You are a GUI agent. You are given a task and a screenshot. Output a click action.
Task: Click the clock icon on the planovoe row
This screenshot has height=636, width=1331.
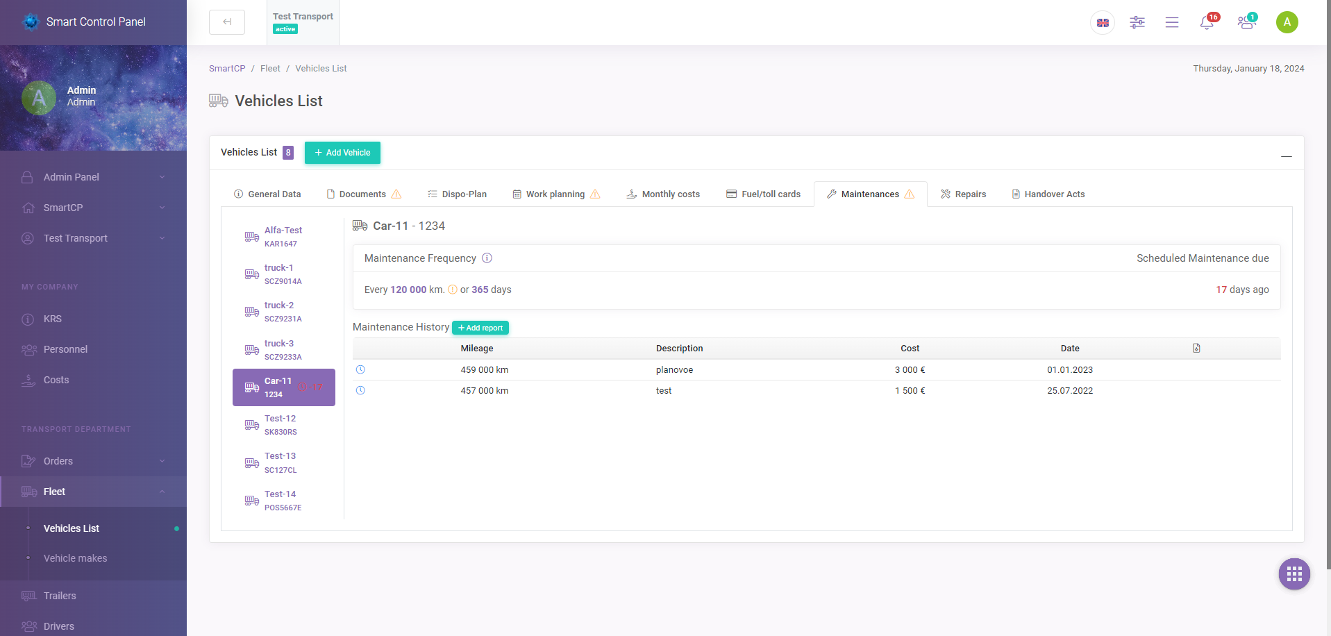pos(360,369)
